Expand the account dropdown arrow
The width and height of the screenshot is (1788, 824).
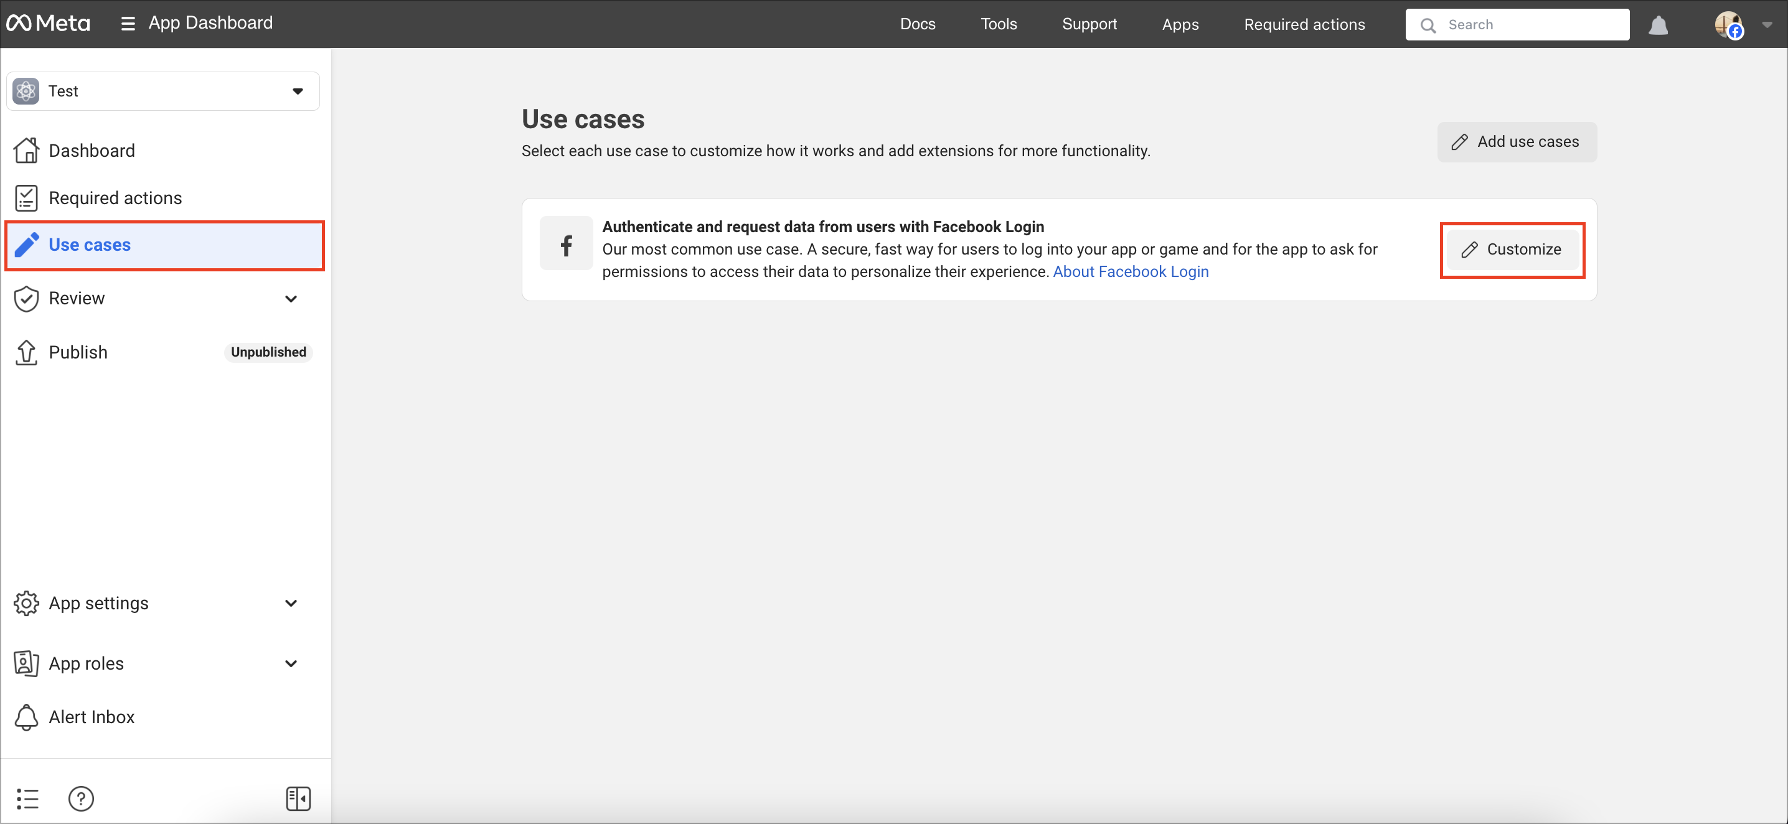[x=1766, y=25]
